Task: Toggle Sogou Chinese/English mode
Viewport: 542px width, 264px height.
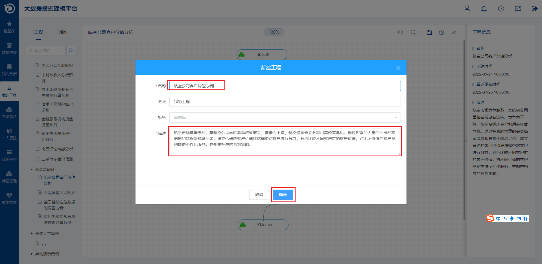Action: (498, 219)
